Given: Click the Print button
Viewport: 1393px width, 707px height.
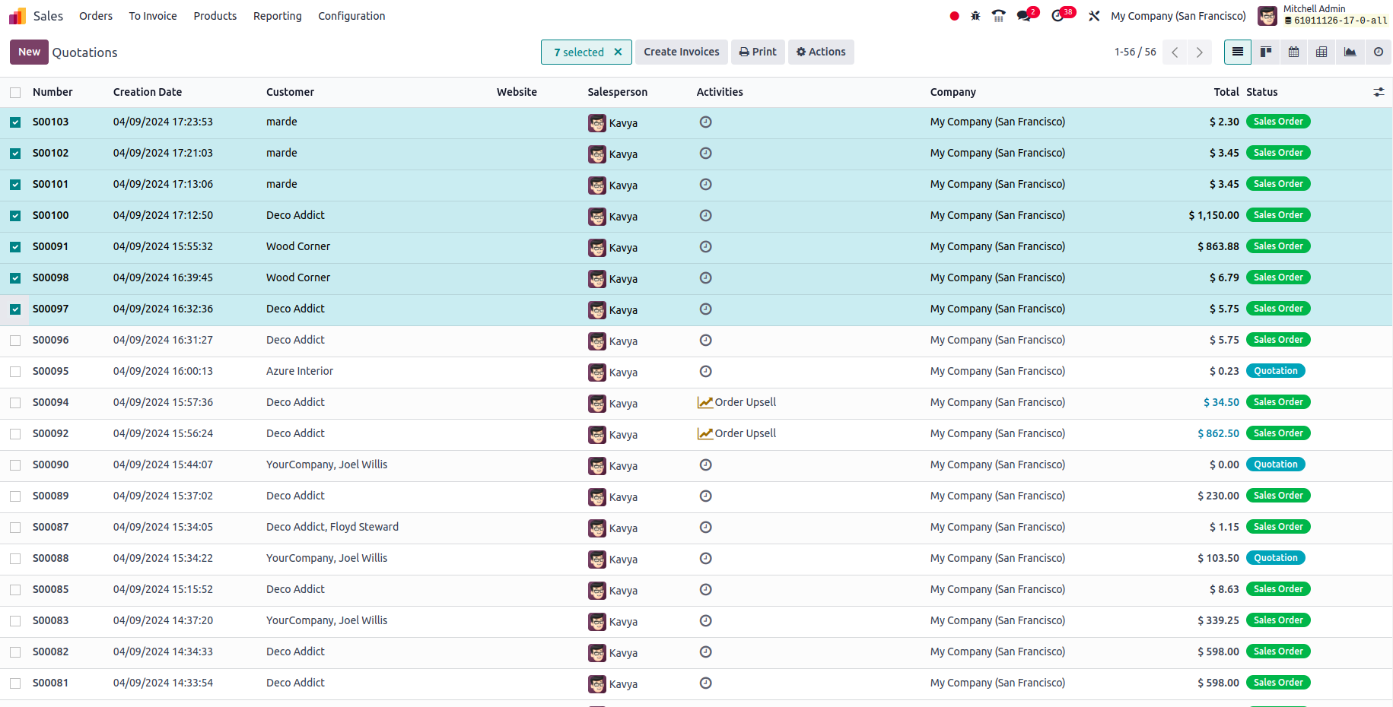Looking at the screenshot, I should [x=758, y=52].
